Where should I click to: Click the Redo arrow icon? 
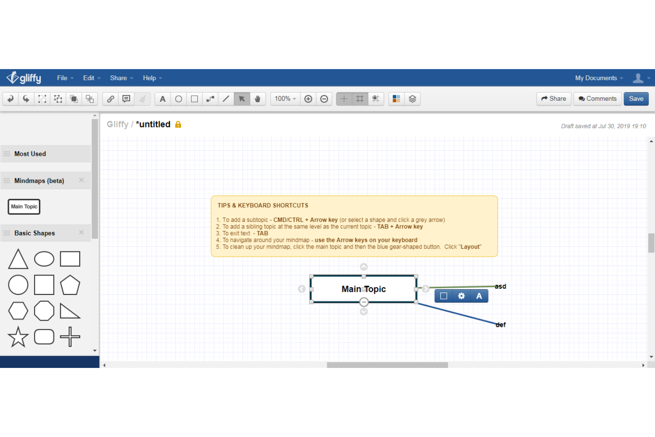point(26,99)
